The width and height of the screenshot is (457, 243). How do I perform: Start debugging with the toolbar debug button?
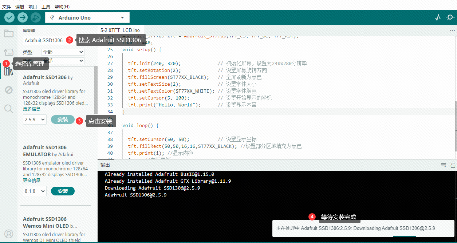(x=35, y=17)
